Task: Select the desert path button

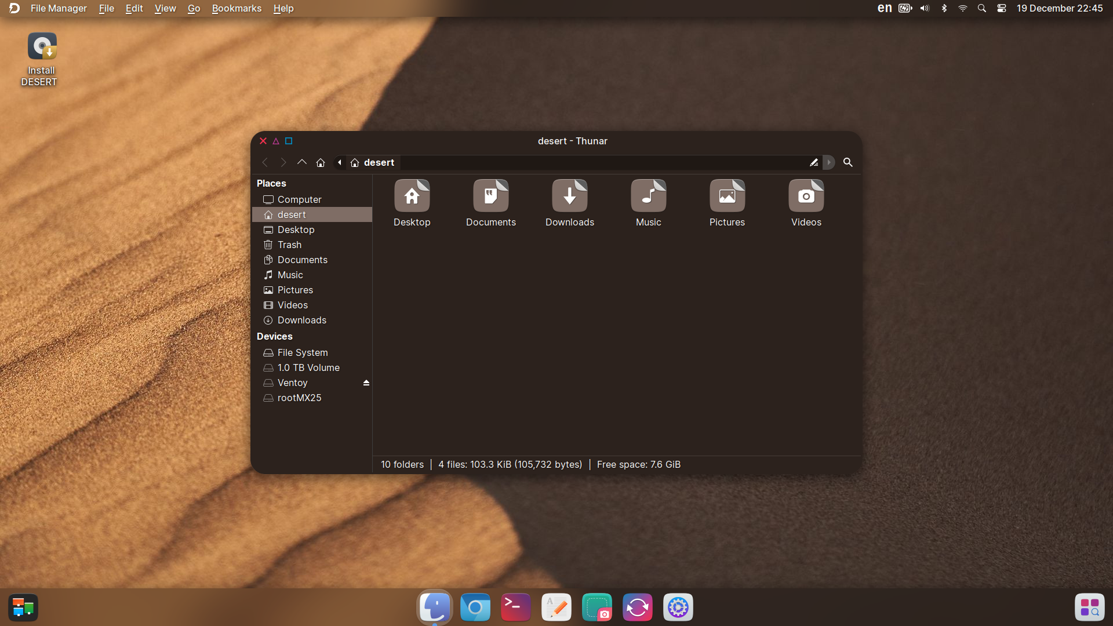Action: tap(373, 162)
